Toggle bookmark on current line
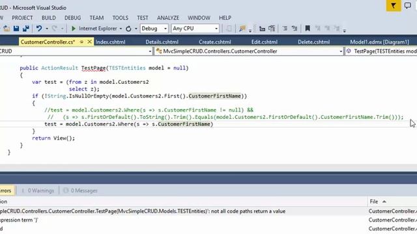 [x=308, y=29]
